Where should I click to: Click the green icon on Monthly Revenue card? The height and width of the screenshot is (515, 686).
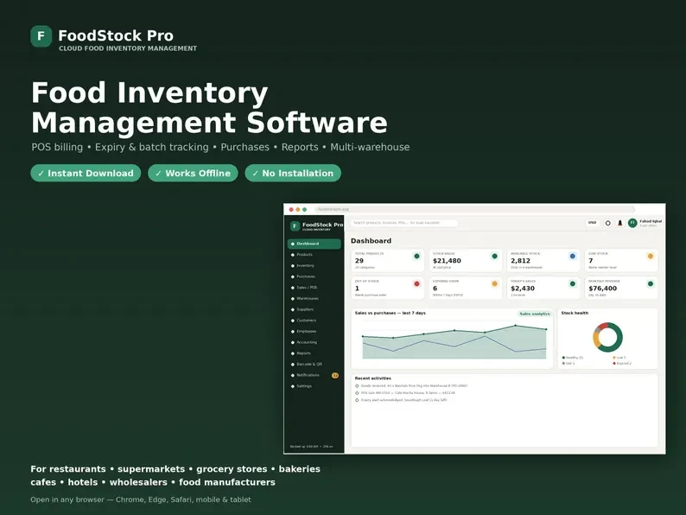coord(650,284)
